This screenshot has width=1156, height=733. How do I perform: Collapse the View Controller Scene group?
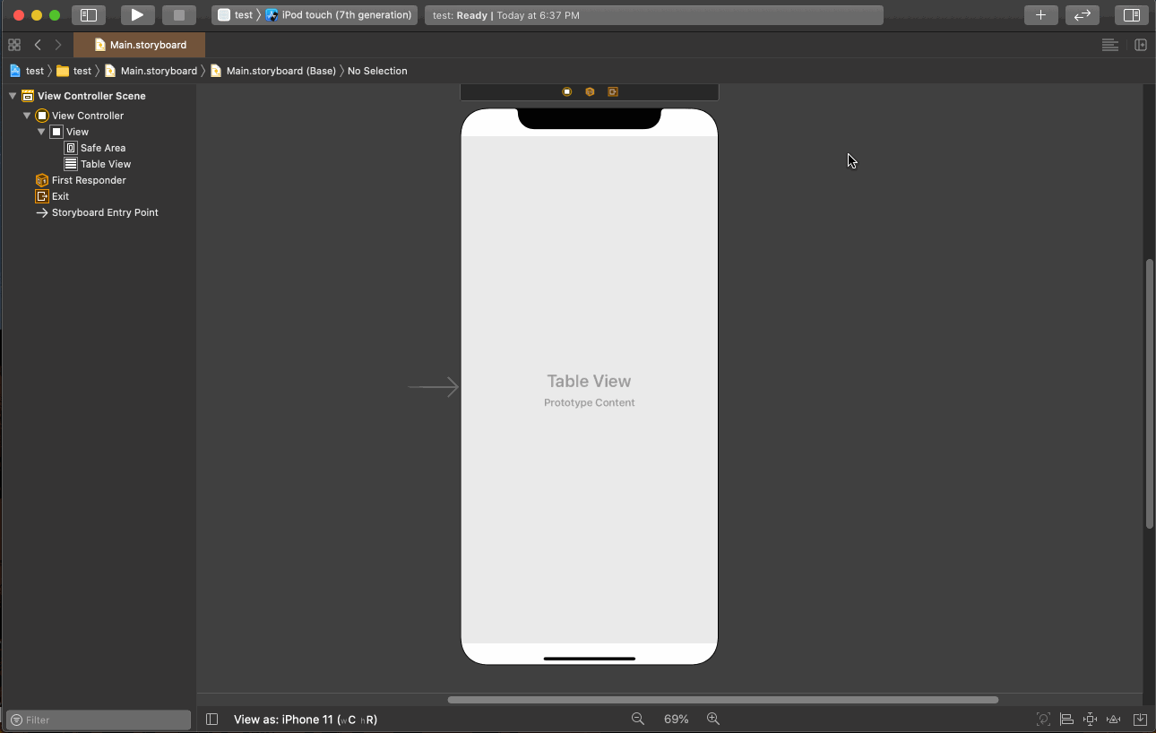point(13,96)
